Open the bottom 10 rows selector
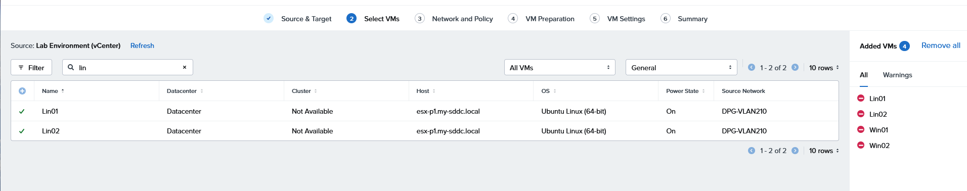This screenshot has height=191, width=967. (x=824, y=151)
